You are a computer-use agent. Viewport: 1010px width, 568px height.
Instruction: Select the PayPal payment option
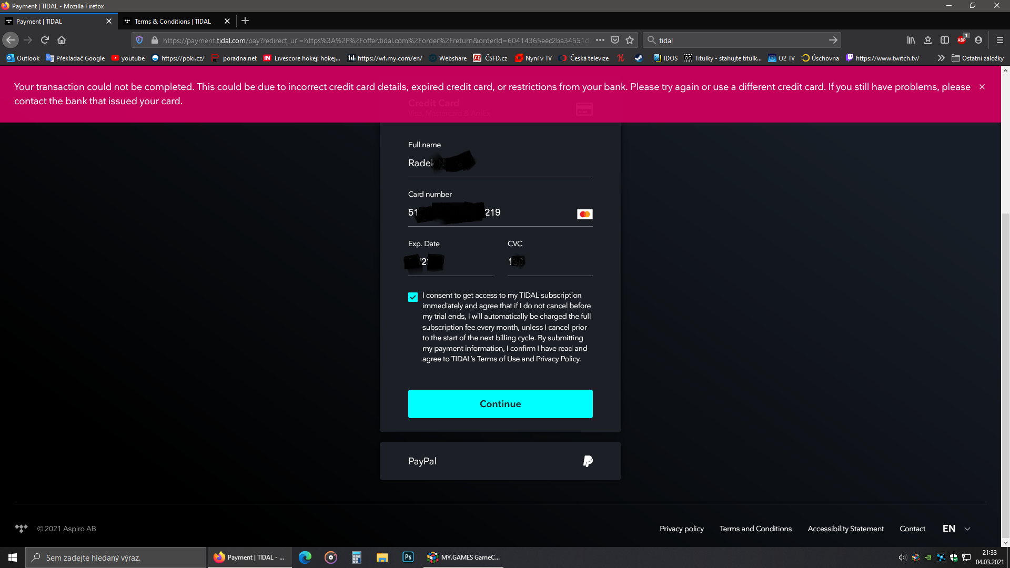(x=500, y=461)
